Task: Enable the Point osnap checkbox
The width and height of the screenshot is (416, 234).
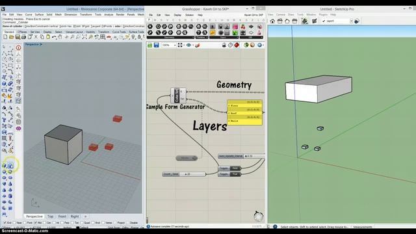Action: pos(25,222)
